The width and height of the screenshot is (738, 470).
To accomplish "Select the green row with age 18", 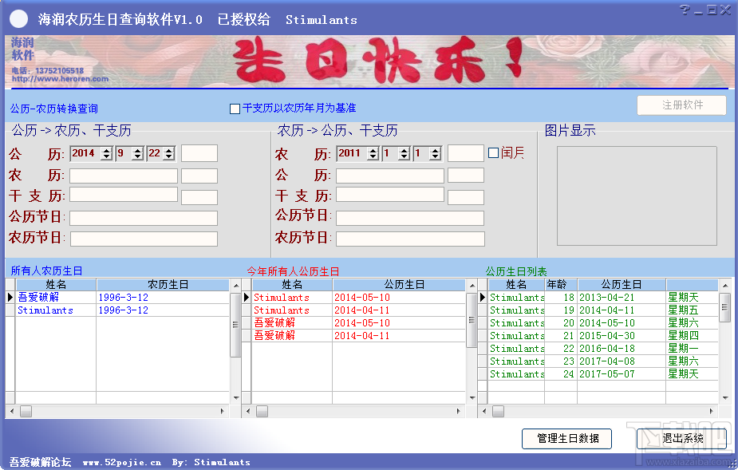I will coord(603,297).
